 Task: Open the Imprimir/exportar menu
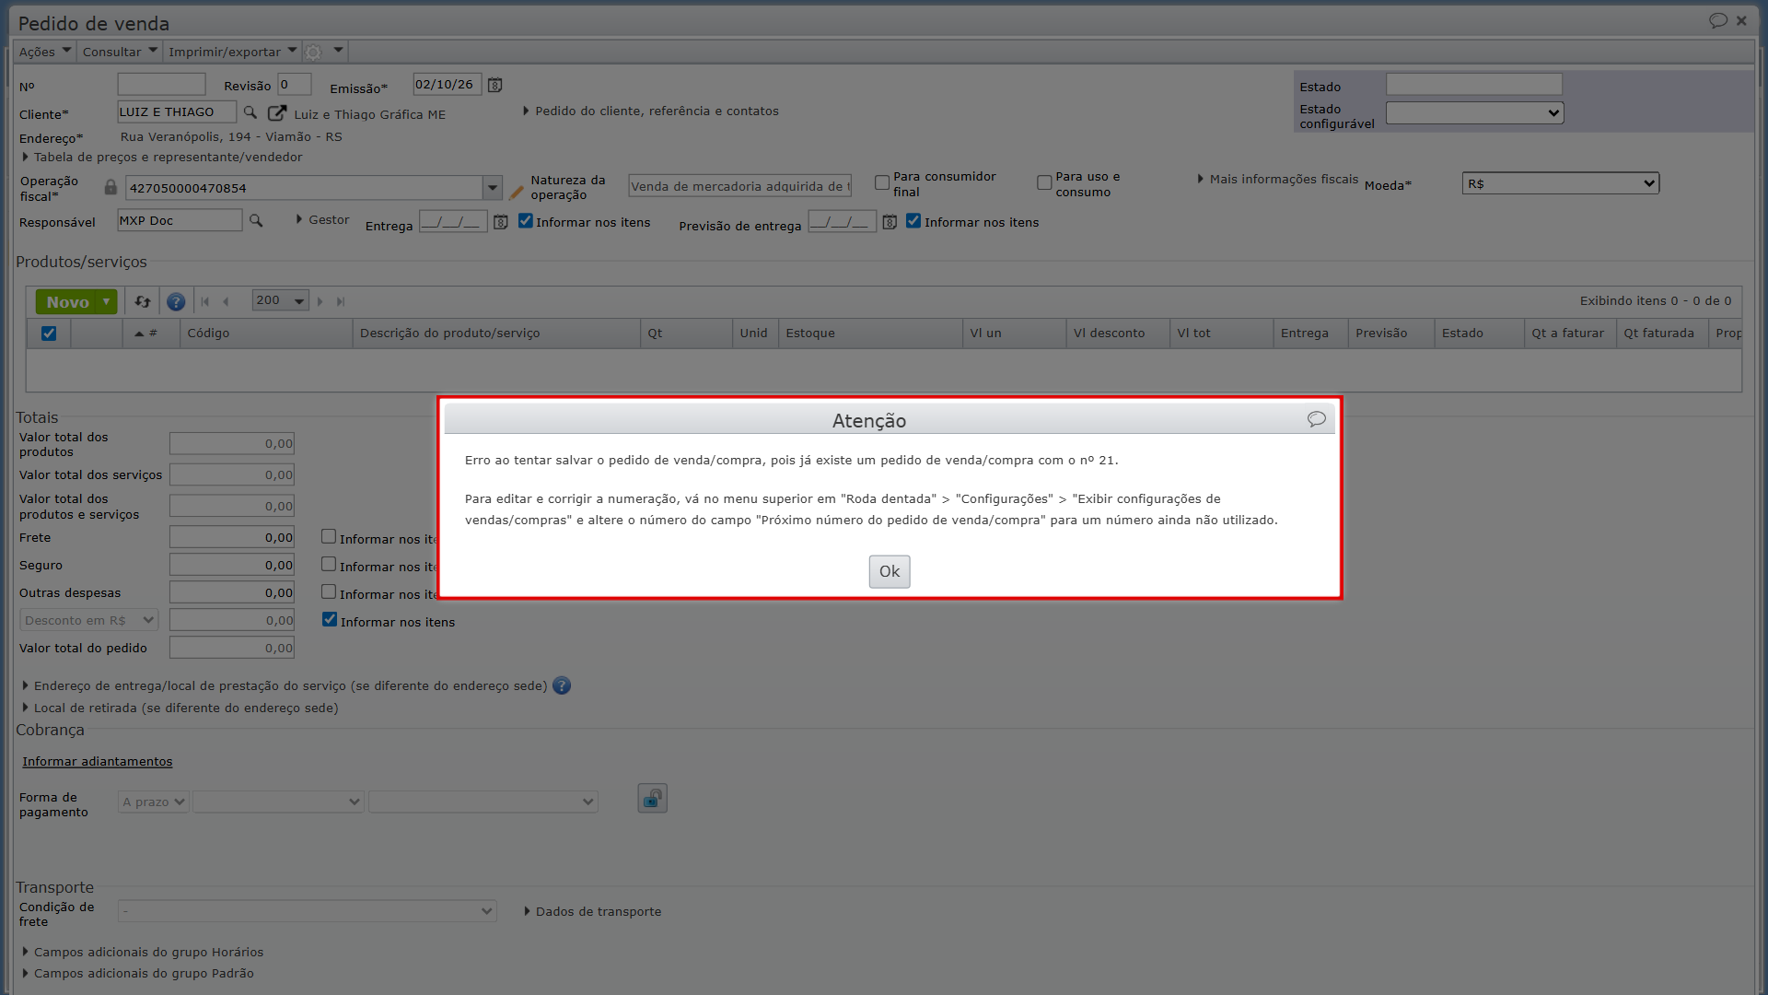click(232, 52)
